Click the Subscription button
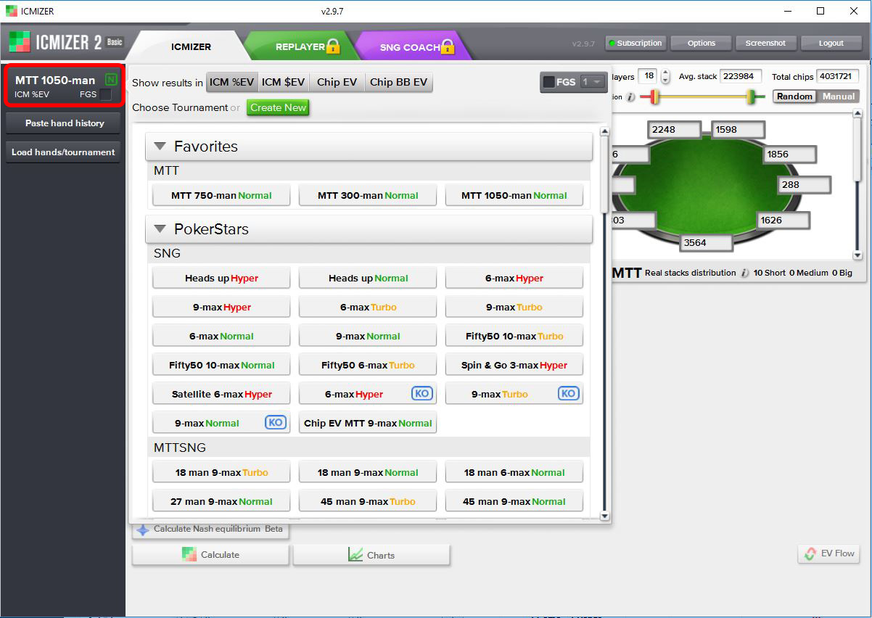872x618 pixels. [636, 43]
